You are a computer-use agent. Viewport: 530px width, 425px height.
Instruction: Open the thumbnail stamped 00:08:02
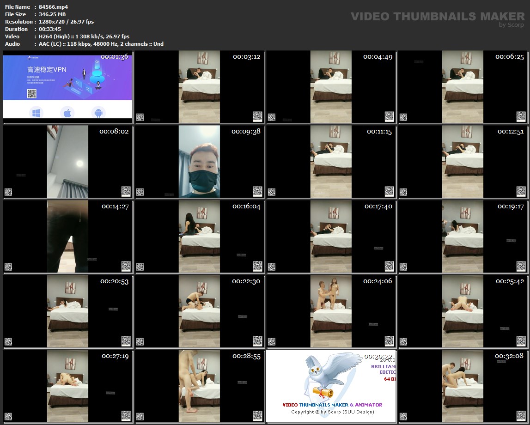click(x=67, y=162)
